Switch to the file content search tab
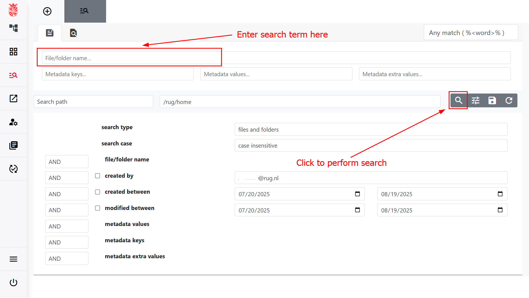The width and height of the screenshot is (529, 298). (x=73, y=33)
